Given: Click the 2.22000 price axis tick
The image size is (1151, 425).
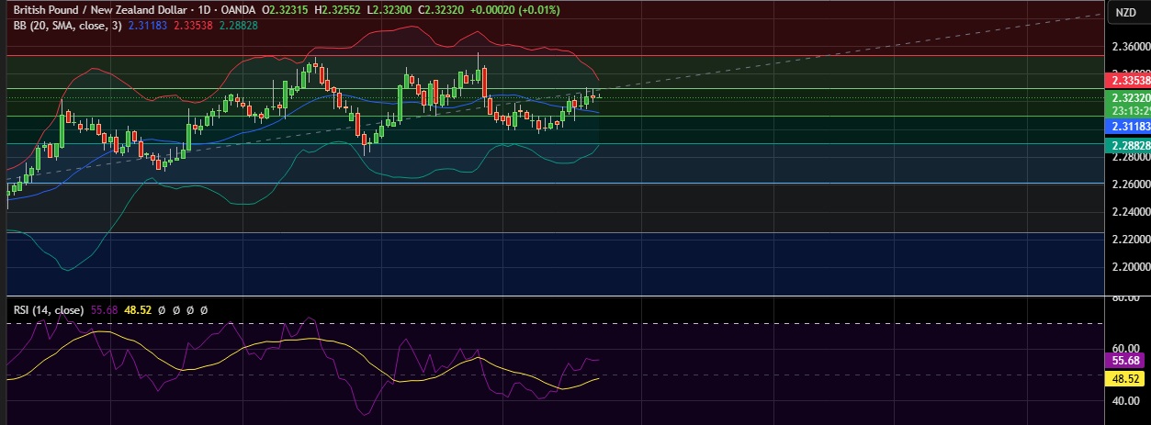Looking at the screenshot, I should pos(1130,239).
